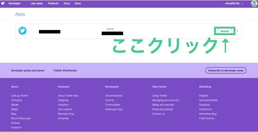Open the Ads support link
The height and width of the screenshot is (132, 258).
(65, 109)
